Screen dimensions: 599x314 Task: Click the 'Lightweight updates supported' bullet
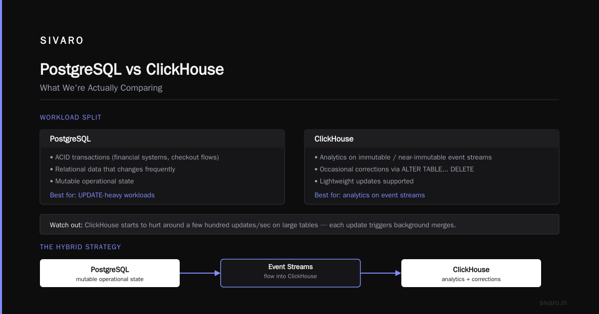[x=364, y=181]
